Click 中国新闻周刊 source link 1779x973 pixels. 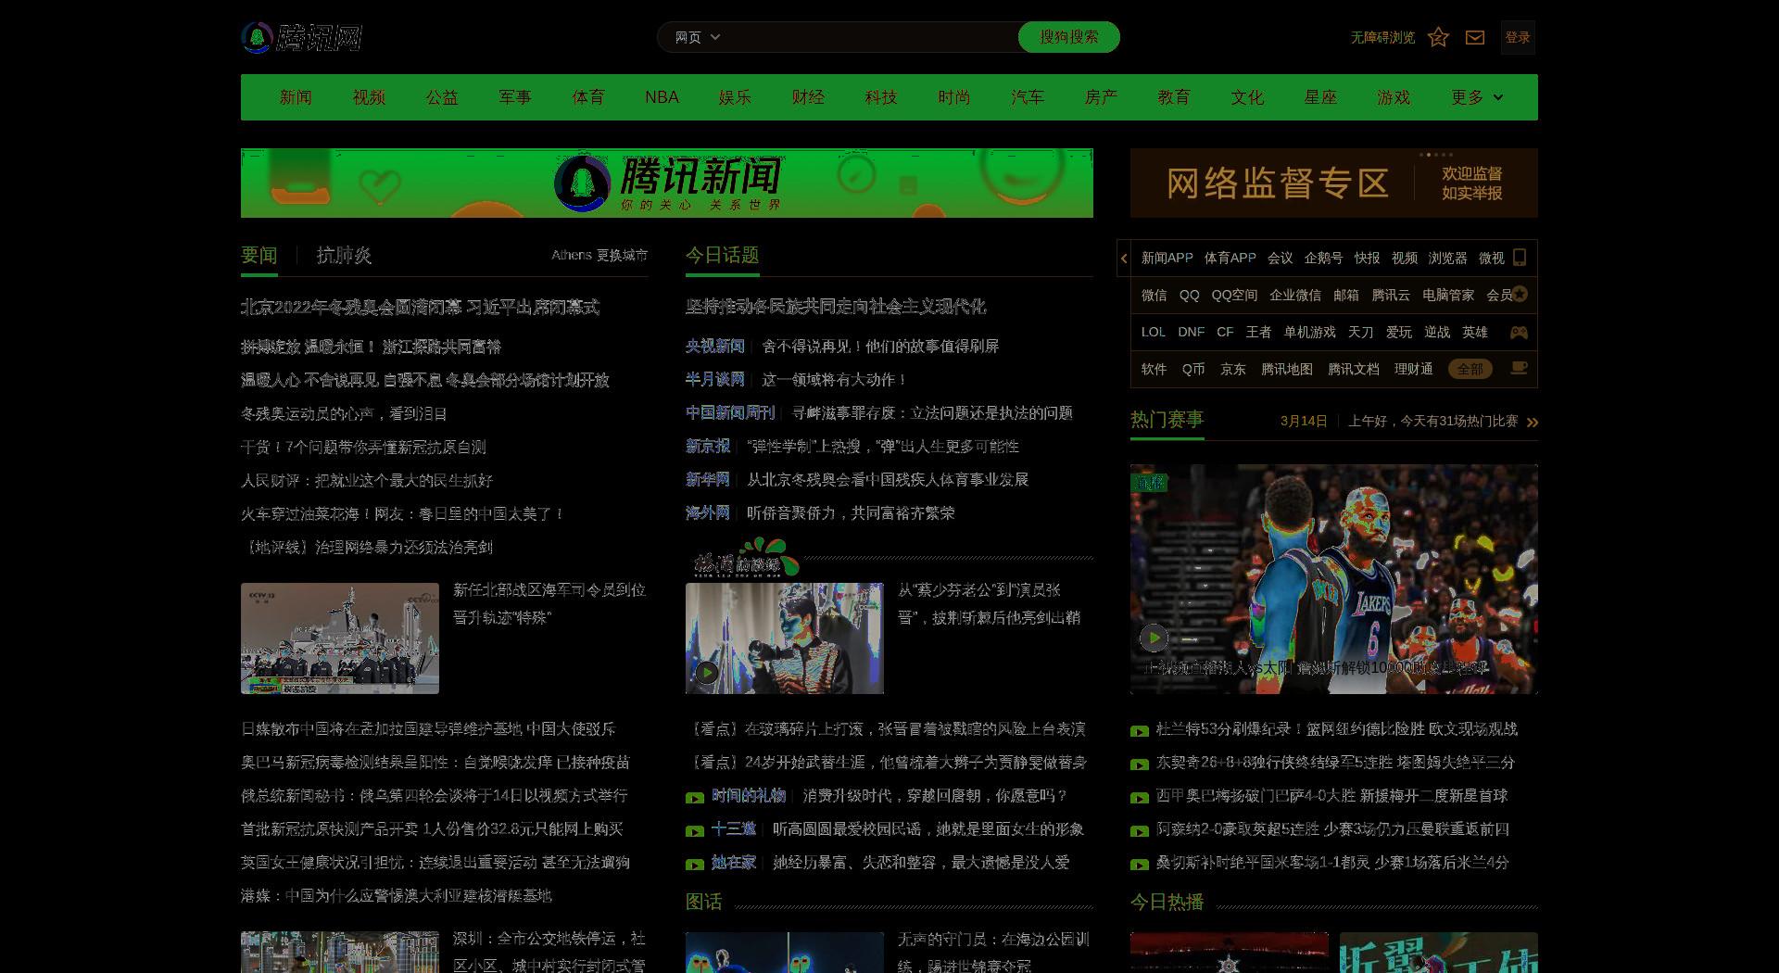[x=730, y=412]
